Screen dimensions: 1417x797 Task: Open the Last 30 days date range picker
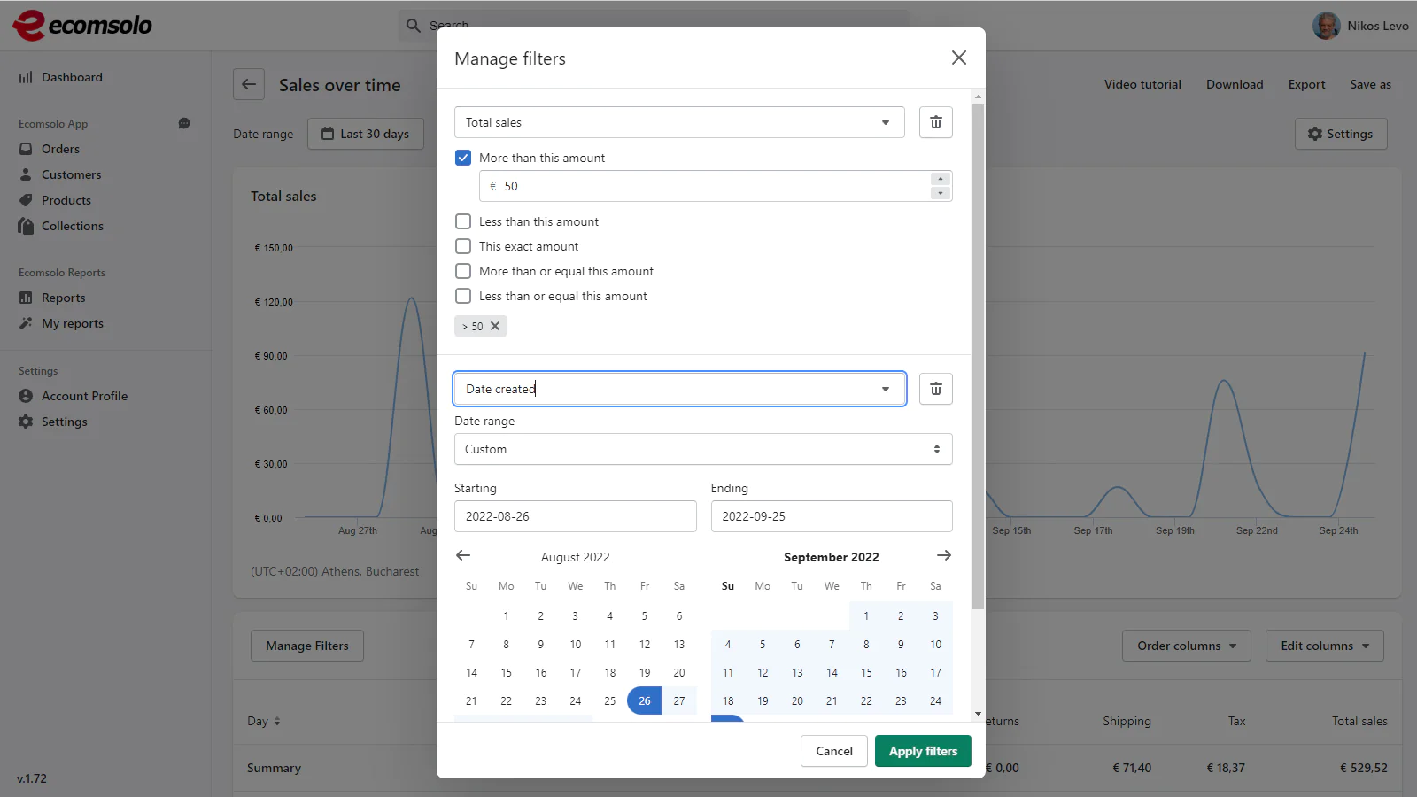pyautogui.click(x=365, y=134)
